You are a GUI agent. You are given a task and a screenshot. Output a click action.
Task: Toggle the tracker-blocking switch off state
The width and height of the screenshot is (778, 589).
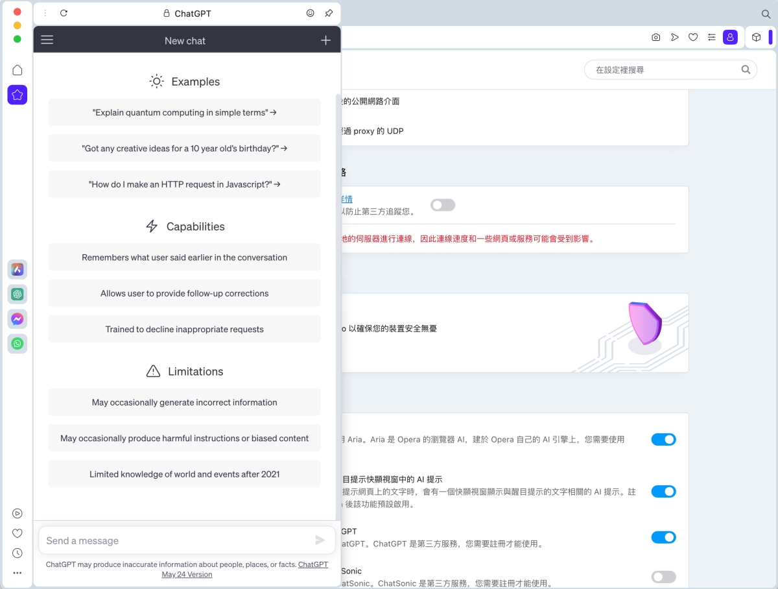point(443,205)
